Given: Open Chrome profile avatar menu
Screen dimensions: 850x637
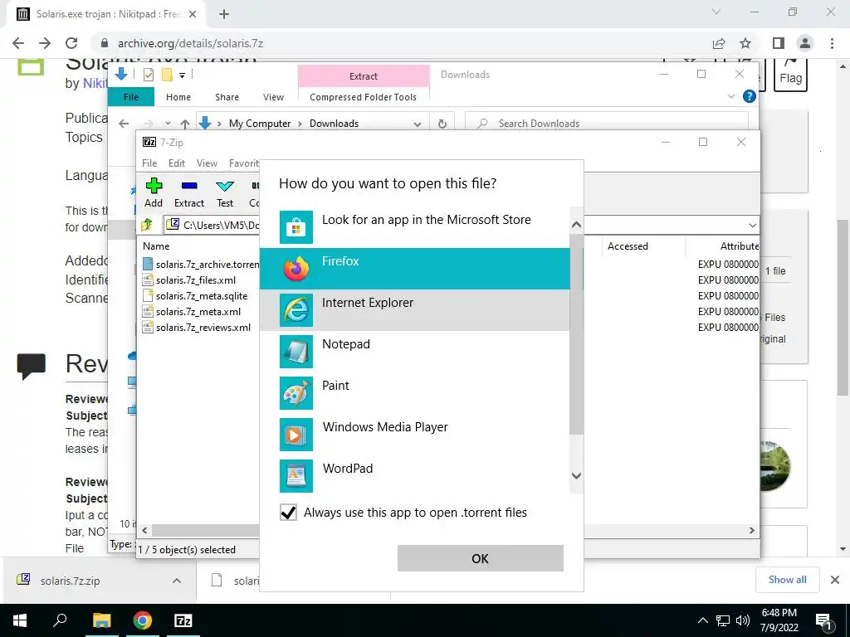Looking at the screenshot, I should click(x=805, y=43).
